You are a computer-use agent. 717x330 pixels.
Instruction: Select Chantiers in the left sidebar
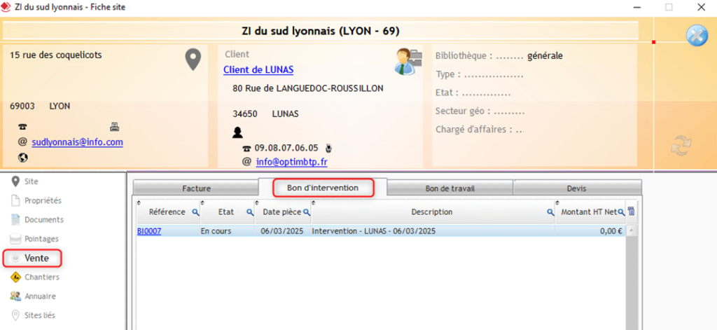[41, 277]
